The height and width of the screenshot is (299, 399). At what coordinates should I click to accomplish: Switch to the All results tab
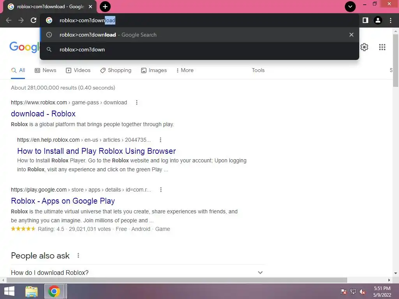click(18, 70)
